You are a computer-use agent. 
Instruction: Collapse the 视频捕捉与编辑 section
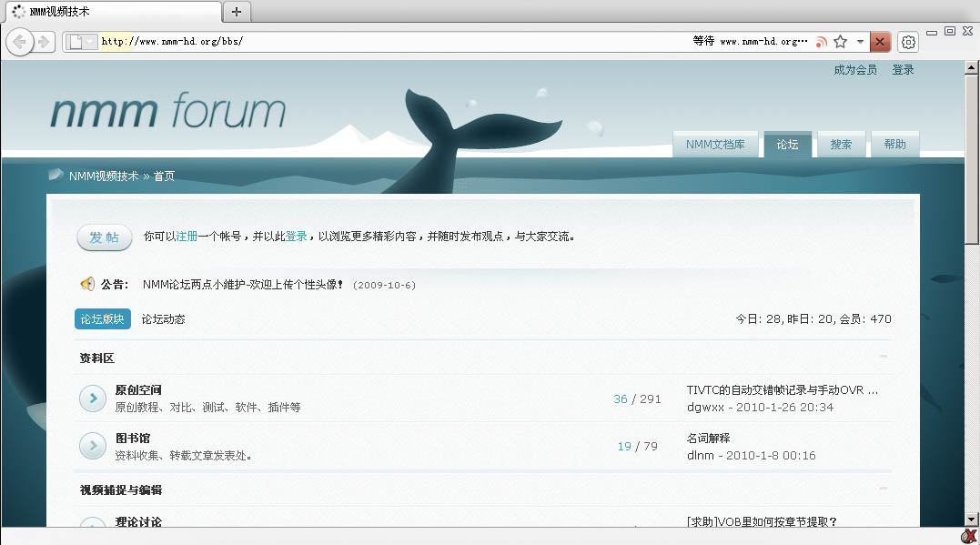pos(884,488)
